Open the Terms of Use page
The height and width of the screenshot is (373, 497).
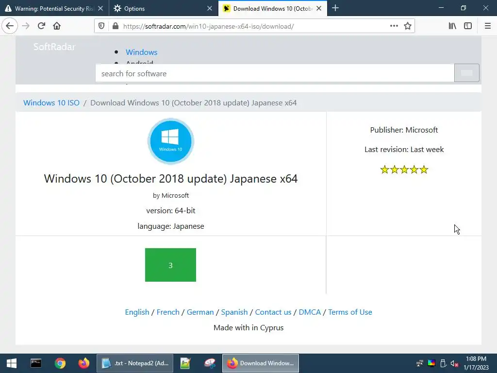pyautogui.click(x=350, y=312)
